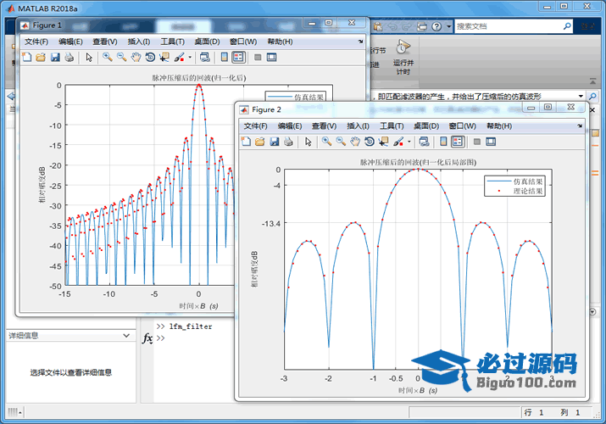606x424 pixels.
Task: Toggle Insert Colorbar in Figure 2 toolbar
Action: click(x=443, y=142)
